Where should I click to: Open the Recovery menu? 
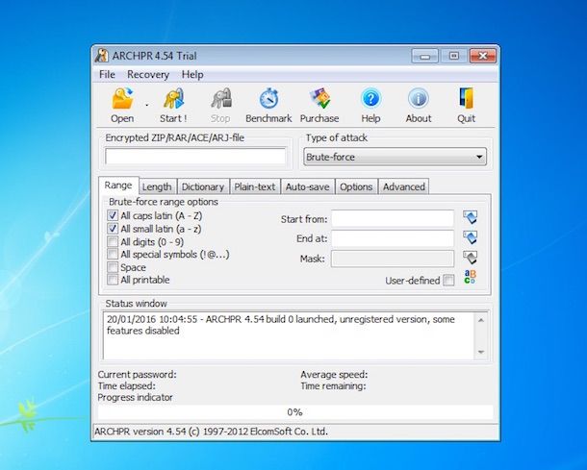point(148,74)
